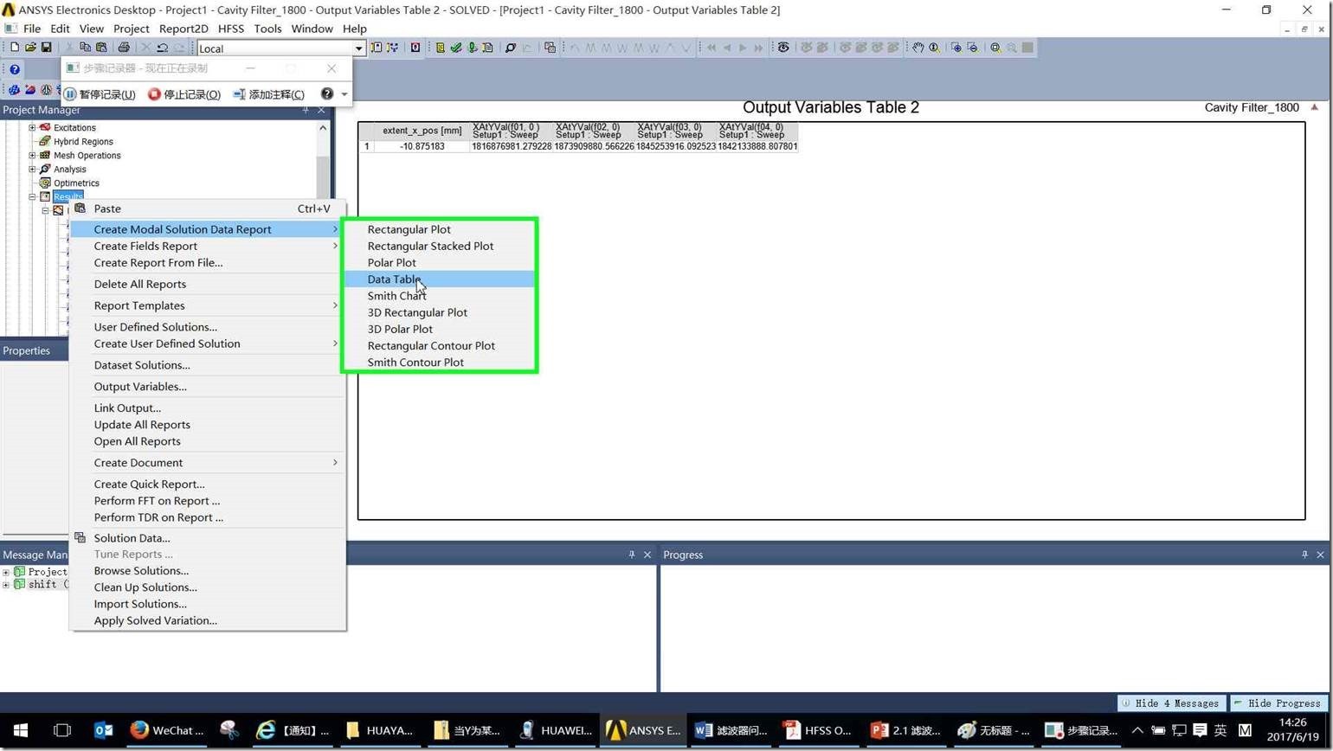Open the Report2D menu
Viewport: 1333px width, 751px height.
184,29
